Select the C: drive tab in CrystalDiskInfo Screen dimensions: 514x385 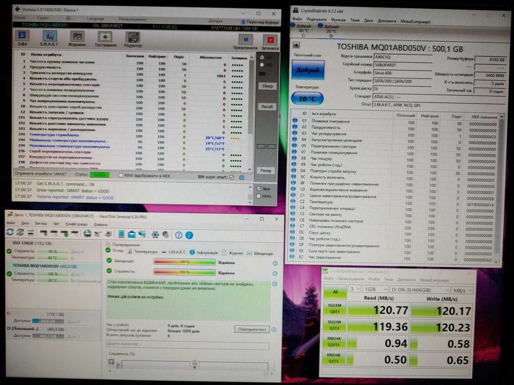(x=303, y=30)
